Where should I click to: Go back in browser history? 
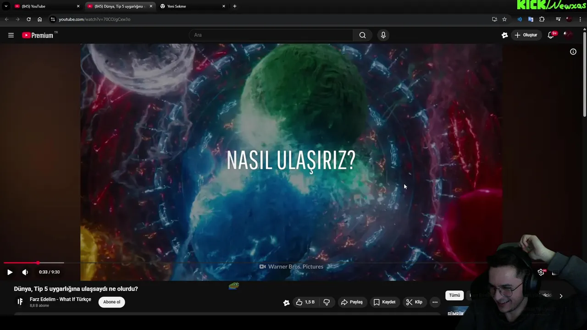pos(6,19)
